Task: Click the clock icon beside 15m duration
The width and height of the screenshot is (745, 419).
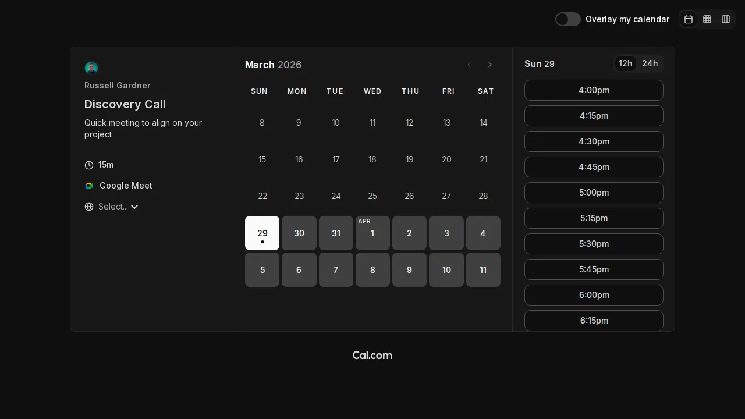Action: pos(88,165)
